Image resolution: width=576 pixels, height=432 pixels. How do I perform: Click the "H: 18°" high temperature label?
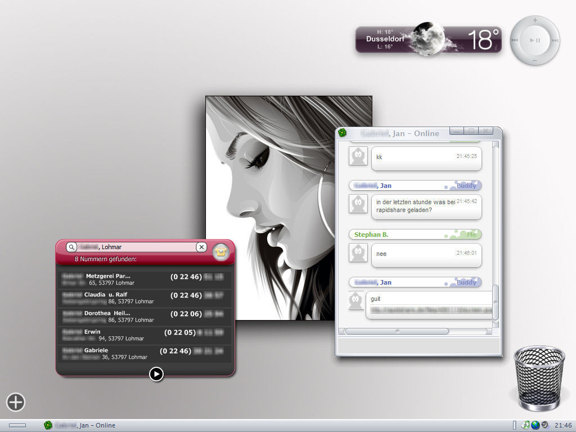tap(385, 32)
